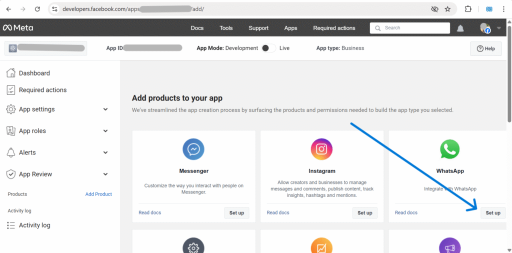This screenshot has width=512, height=253.
Task: Open the Docs menu item
Action: [x=197, y=28]
